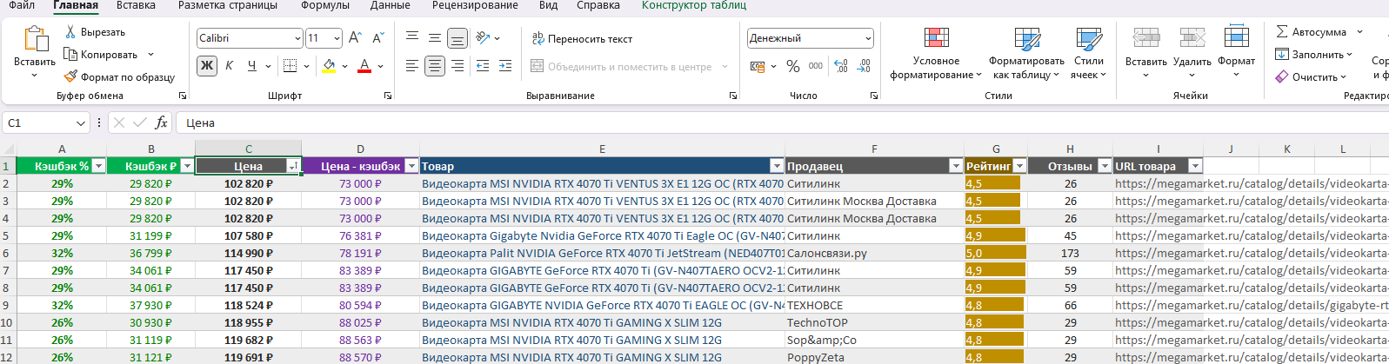
Task: Toggle bold Ж formatting
Action: pyautogui.click(x=207, y=66)
